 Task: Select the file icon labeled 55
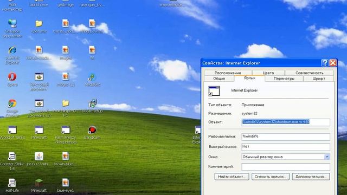tap(92, 50)
